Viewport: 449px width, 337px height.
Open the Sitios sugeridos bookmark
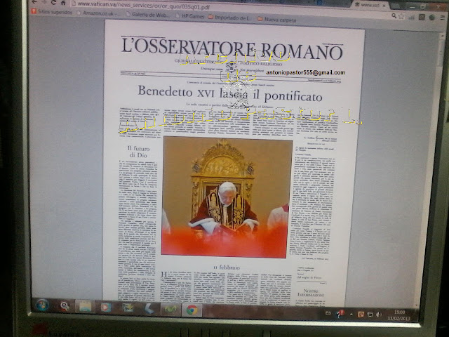[52, 12]
